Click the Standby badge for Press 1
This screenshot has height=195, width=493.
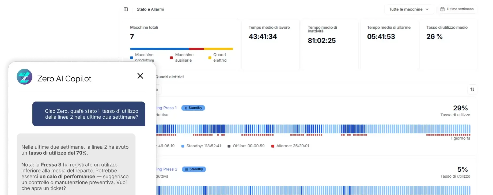pos(193,108)
